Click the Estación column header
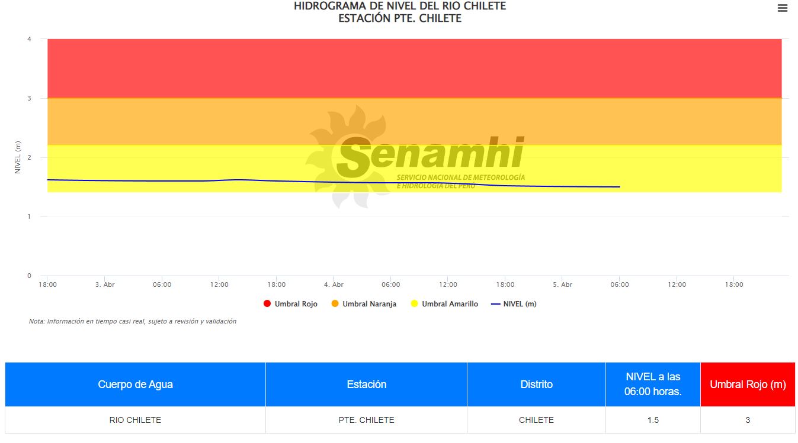The image size is (798, 443). coord(366,384)
